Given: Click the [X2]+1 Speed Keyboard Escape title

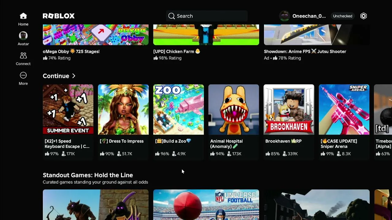Looking at the screenshot, I should pos(67,144).
